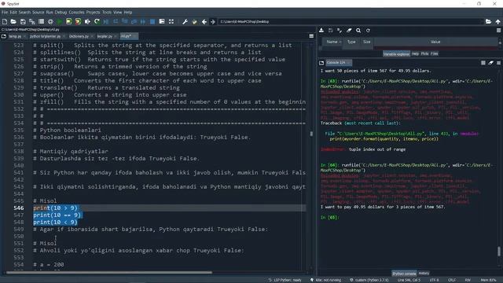Browse editor tabs using the folder button
This screenshot has width=503, height=283.
(x=4, y=36)
